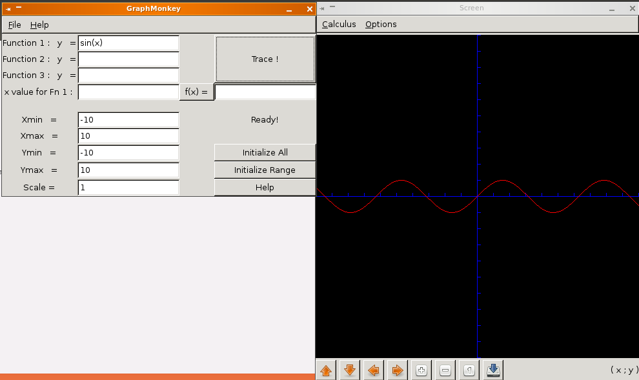Select the Ymax field showing 10
Screen dimensions: 639x380
[128, 170]
